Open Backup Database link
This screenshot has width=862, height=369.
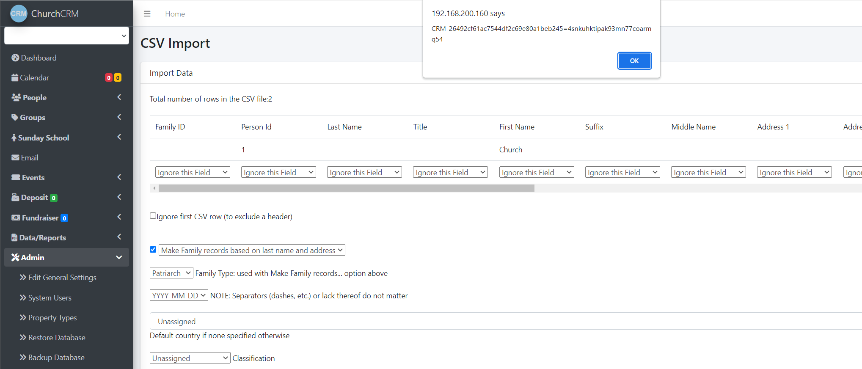point(56,358)
